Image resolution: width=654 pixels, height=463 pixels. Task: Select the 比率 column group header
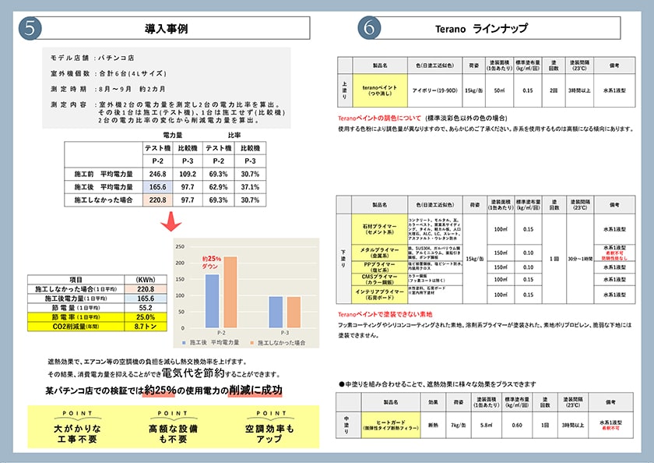234,136
